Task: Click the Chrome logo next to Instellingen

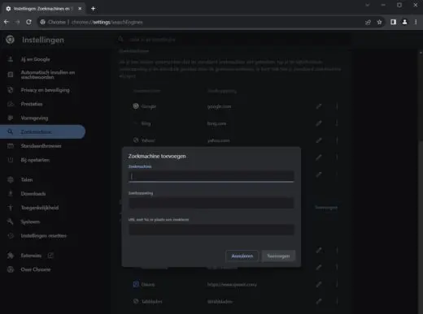Action: tap(10, 40)
